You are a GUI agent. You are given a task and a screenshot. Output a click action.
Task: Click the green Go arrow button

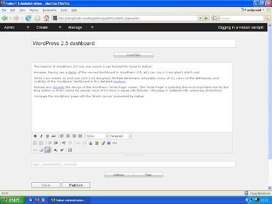(206, 18)
